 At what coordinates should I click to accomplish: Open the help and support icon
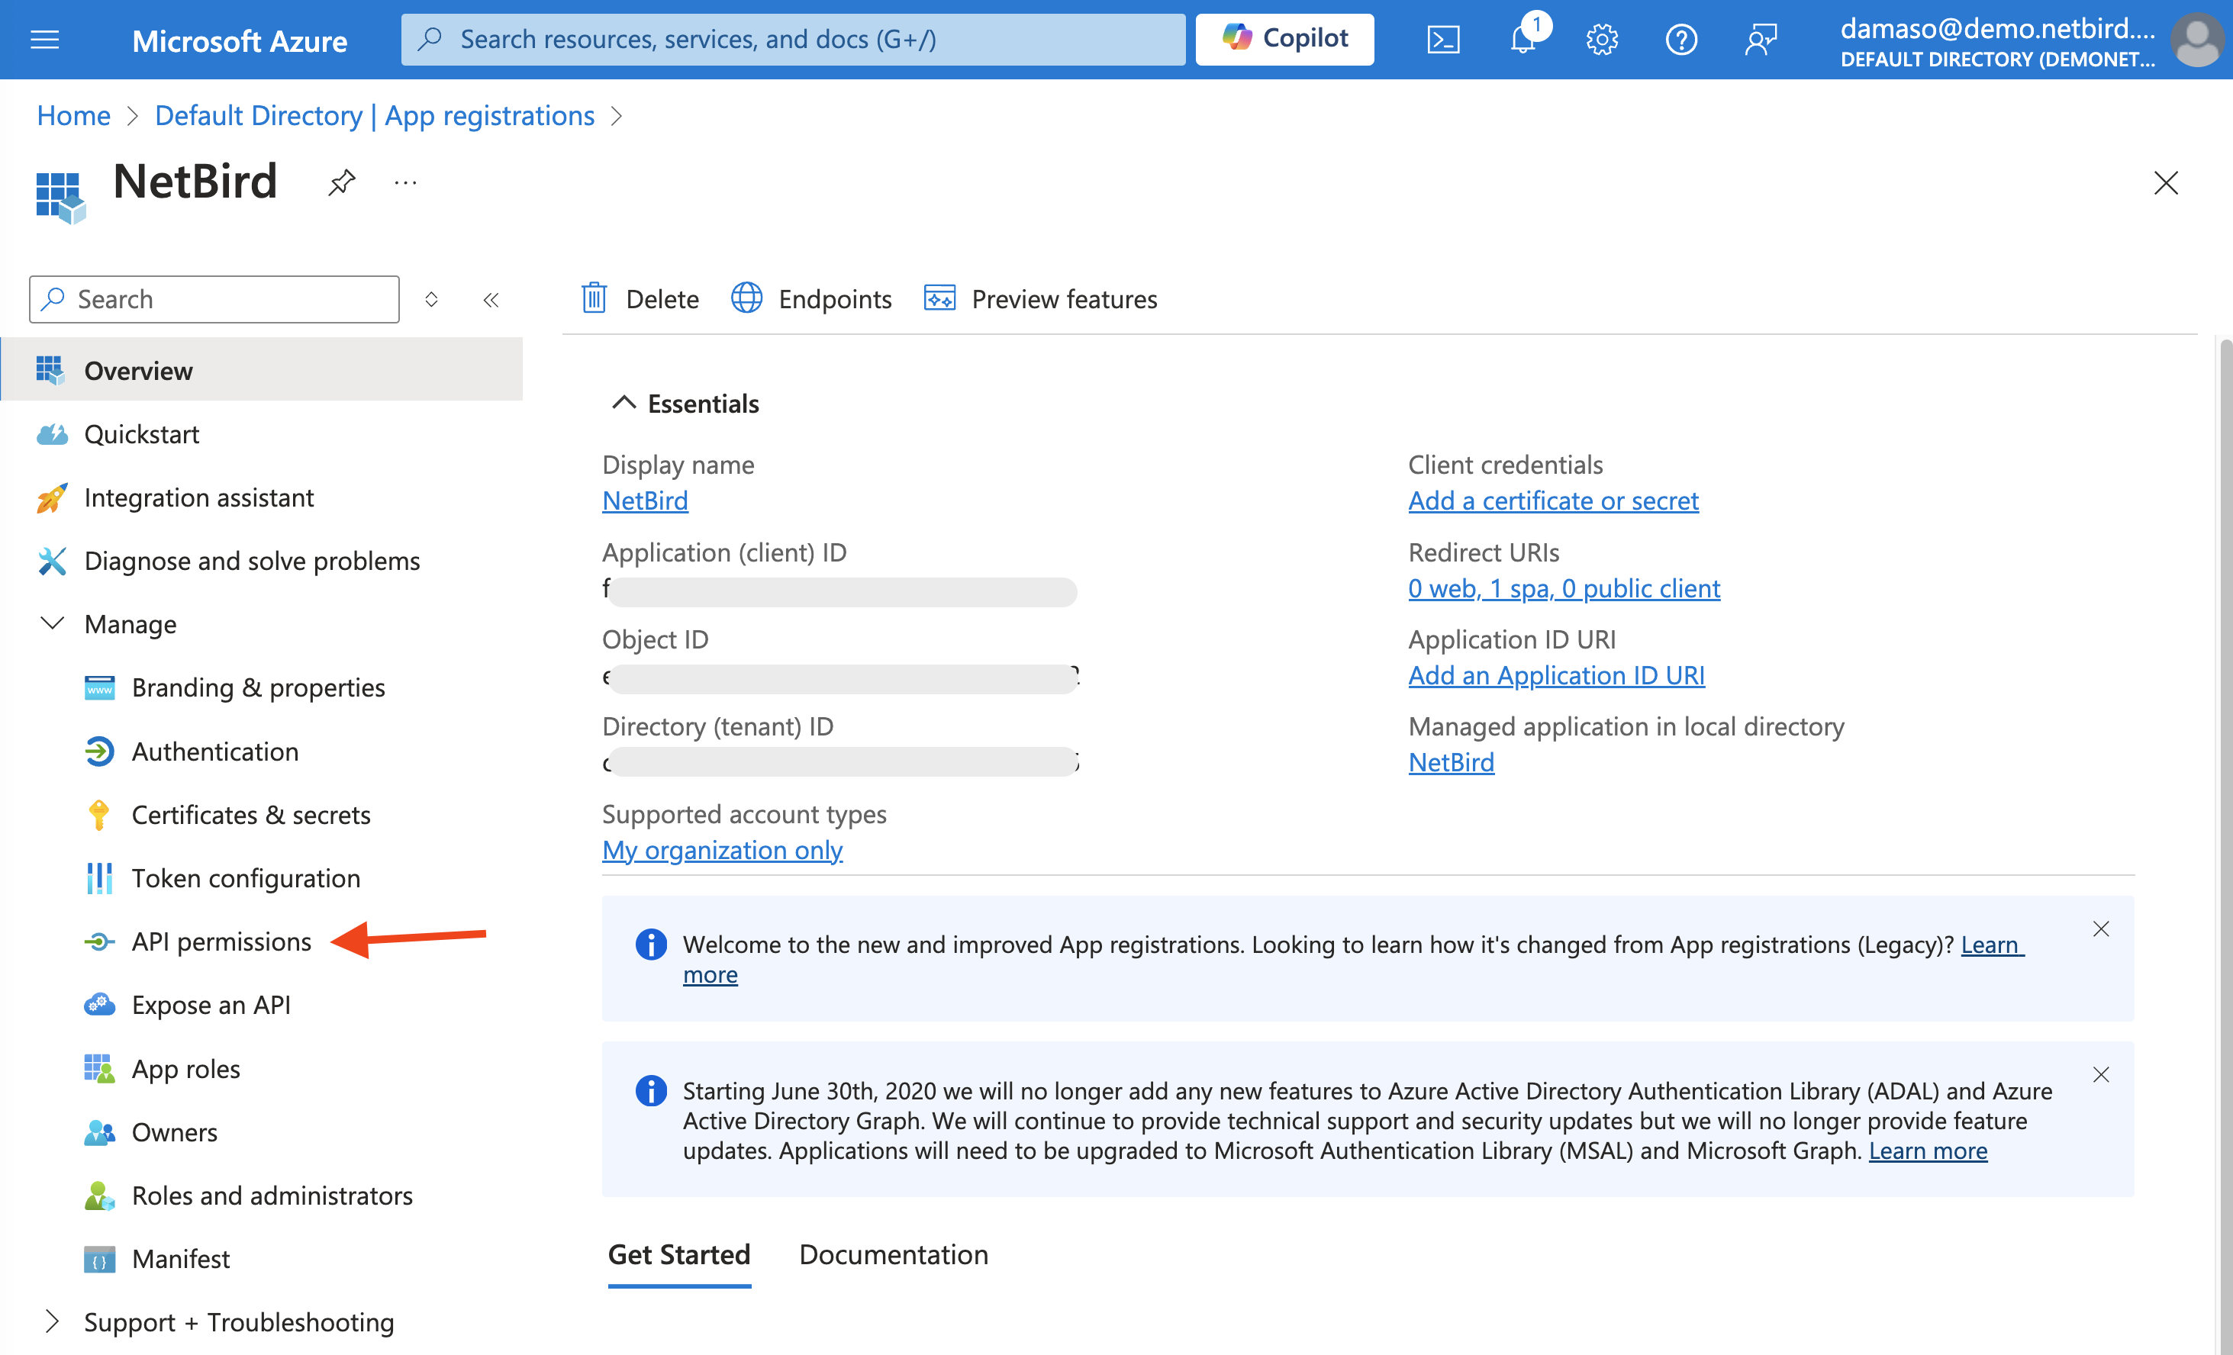coord(1681,39)
